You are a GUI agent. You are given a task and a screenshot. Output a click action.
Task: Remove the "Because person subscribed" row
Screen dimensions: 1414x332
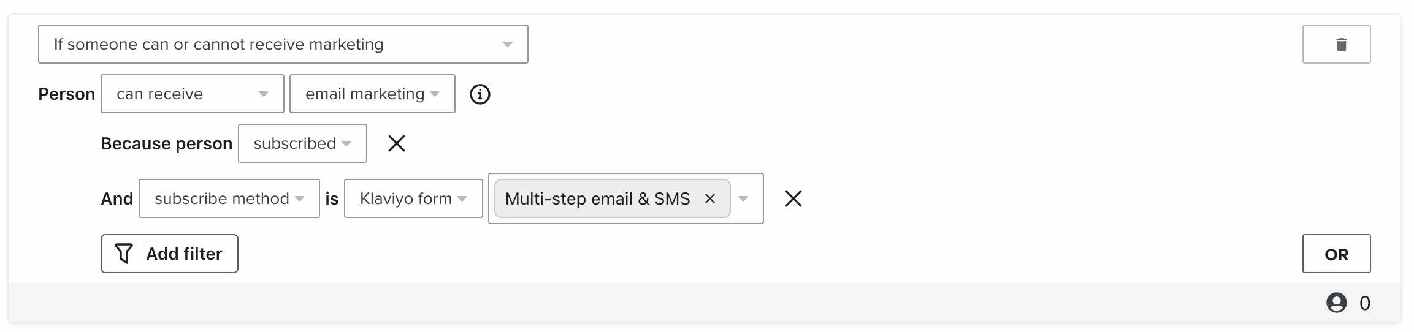(x=397, y=143)
